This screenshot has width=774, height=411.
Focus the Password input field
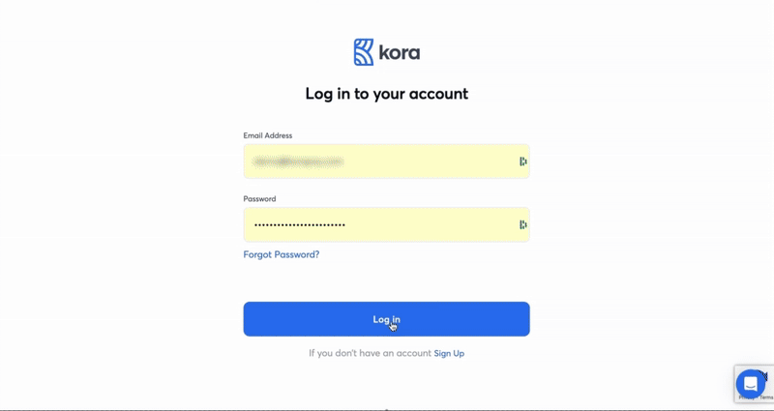(x=386, y=225)
